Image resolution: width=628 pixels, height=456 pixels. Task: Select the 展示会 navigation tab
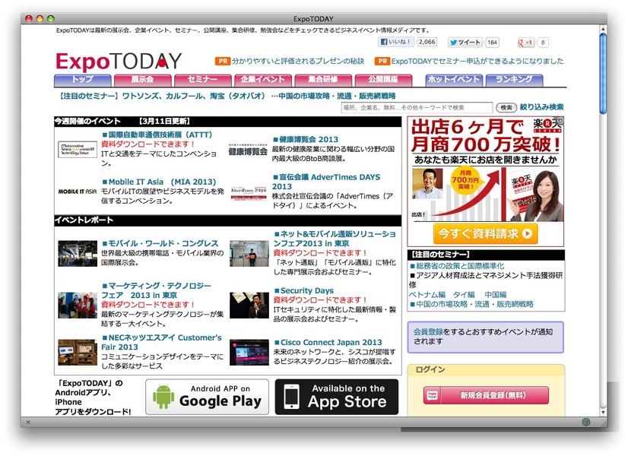tap(143, 80)
